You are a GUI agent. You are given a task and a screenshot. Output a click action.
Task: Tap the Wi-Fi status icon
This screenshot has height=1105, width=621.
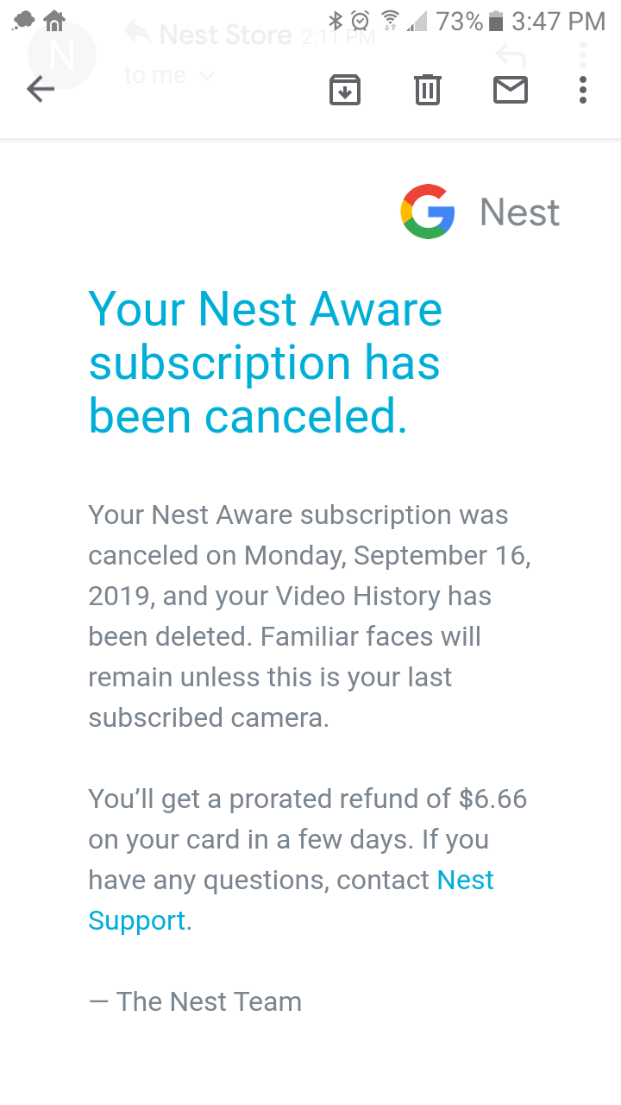click(390, 21)
